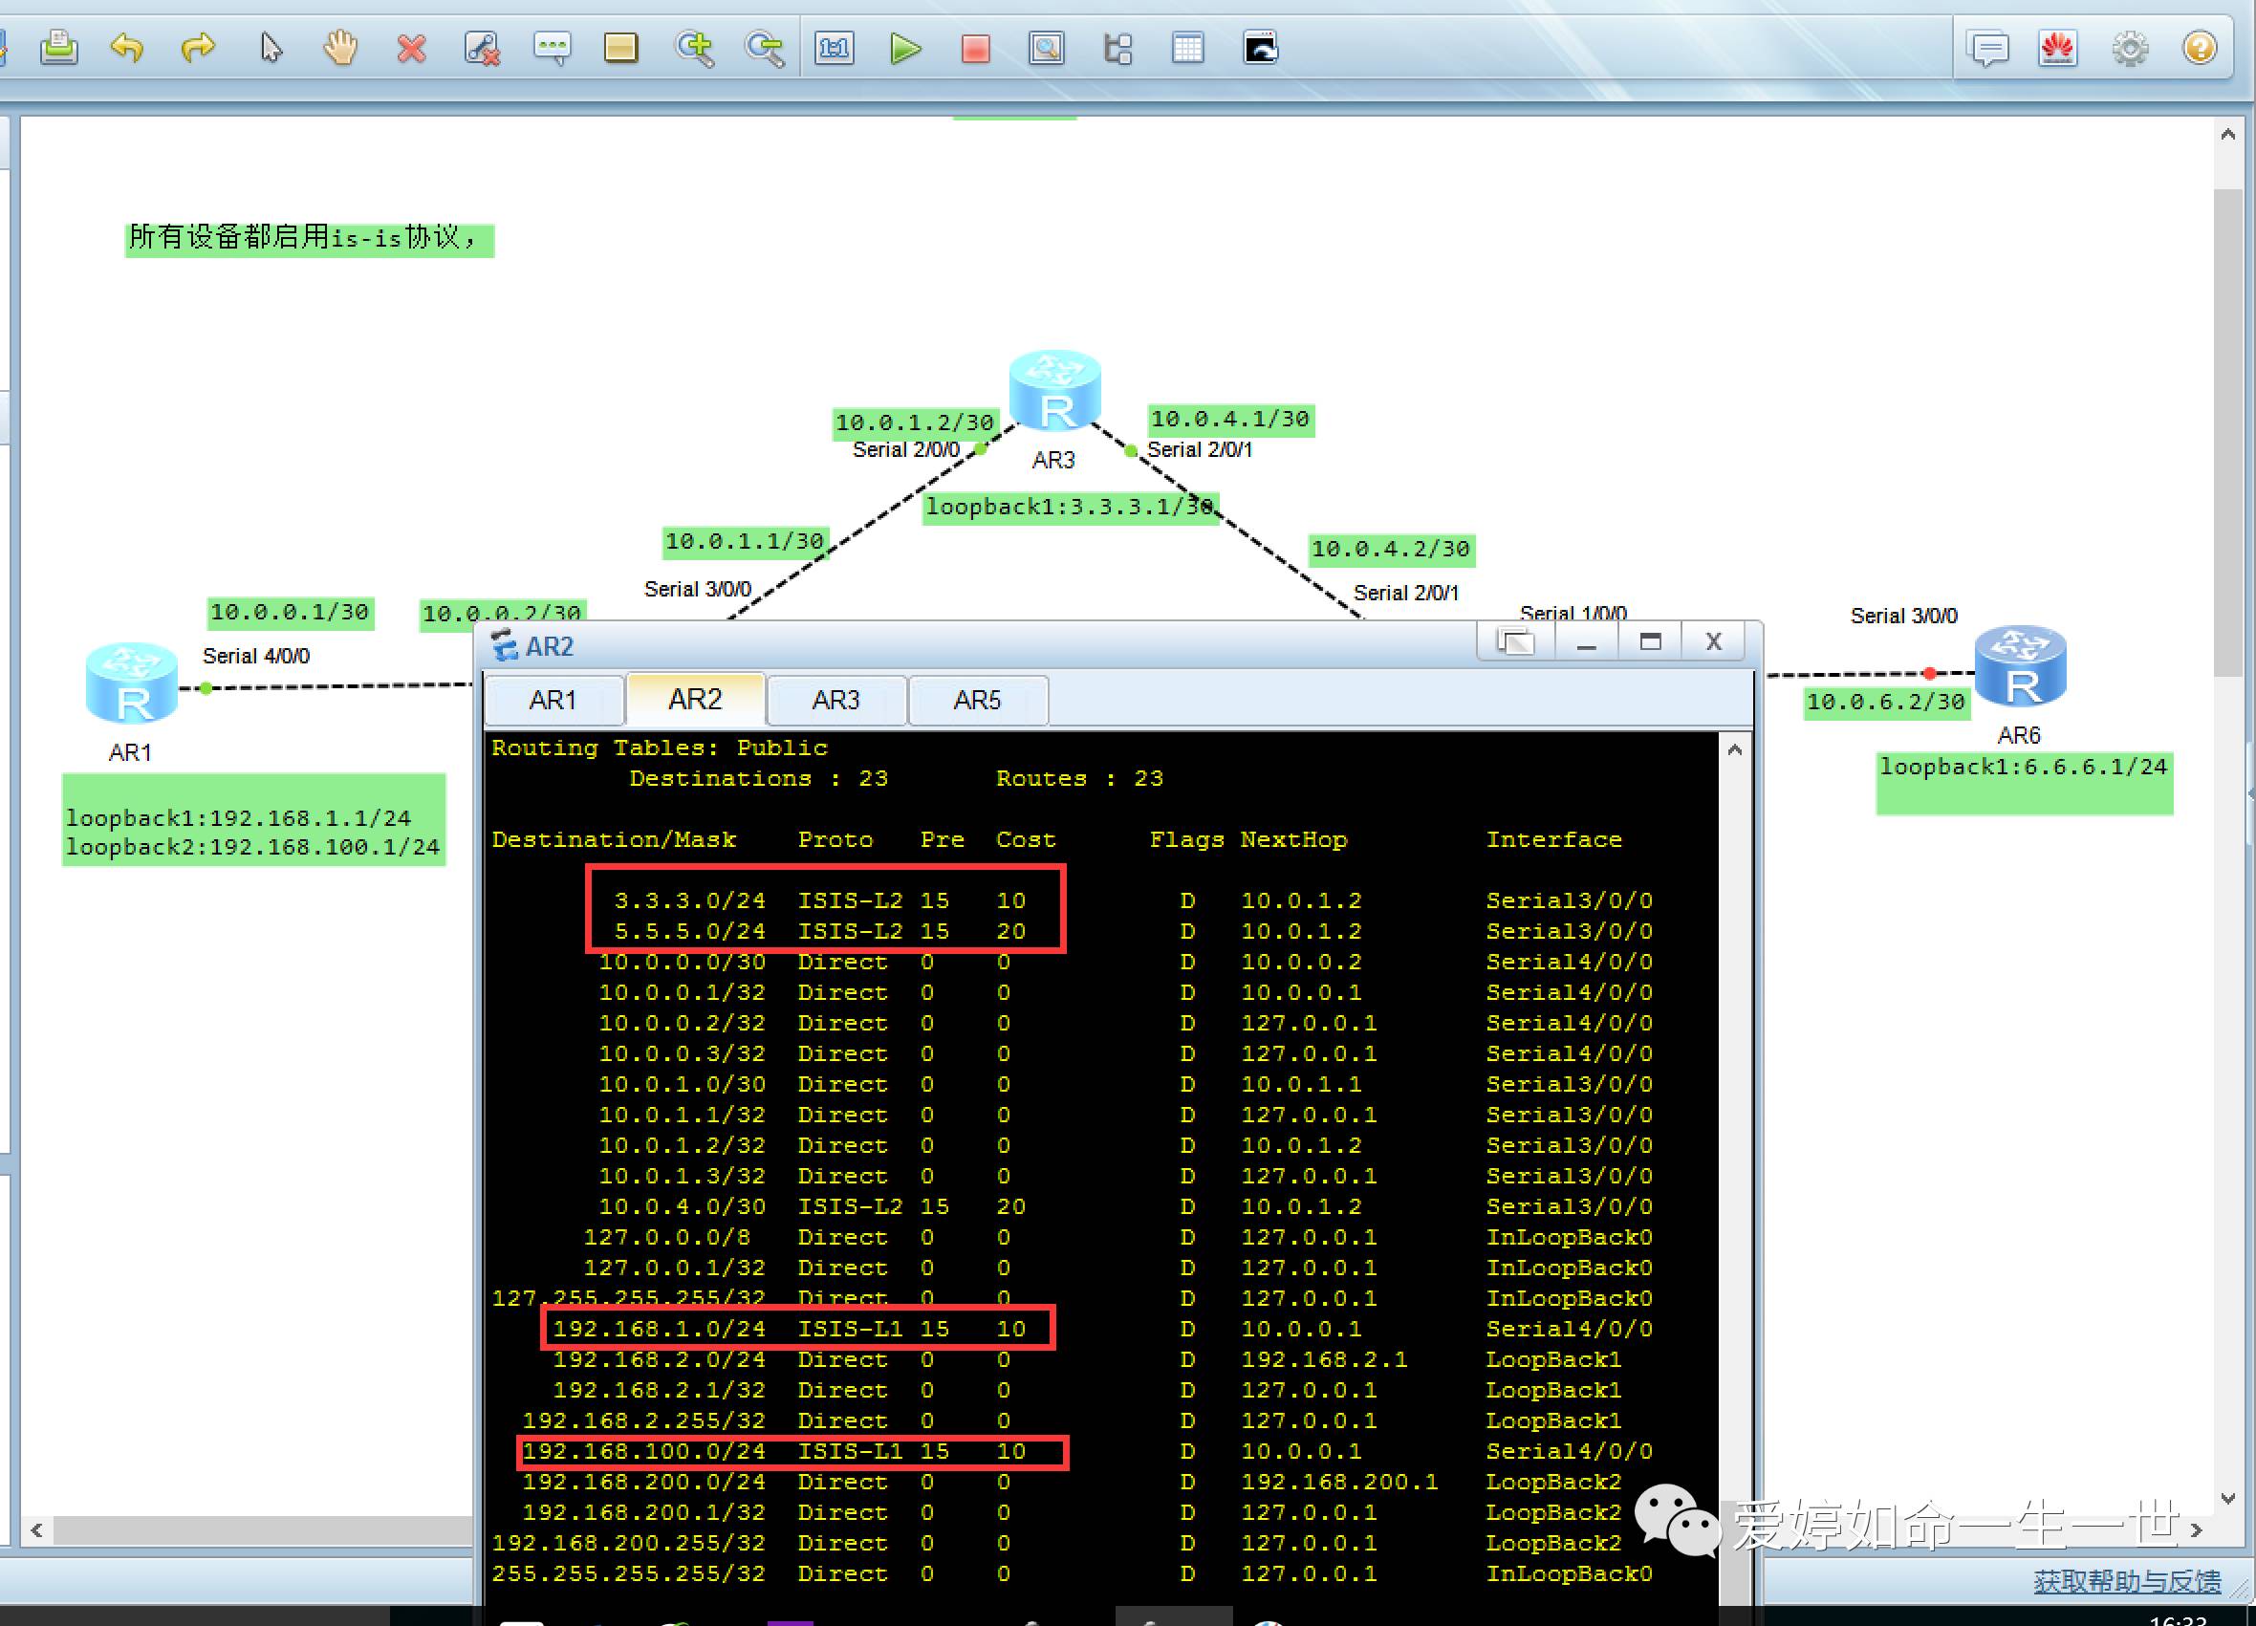Image resolution: width=2256 pixels, height=1626 pixels.
Task: Open the settings gear icon
Action: (2129, 48)
